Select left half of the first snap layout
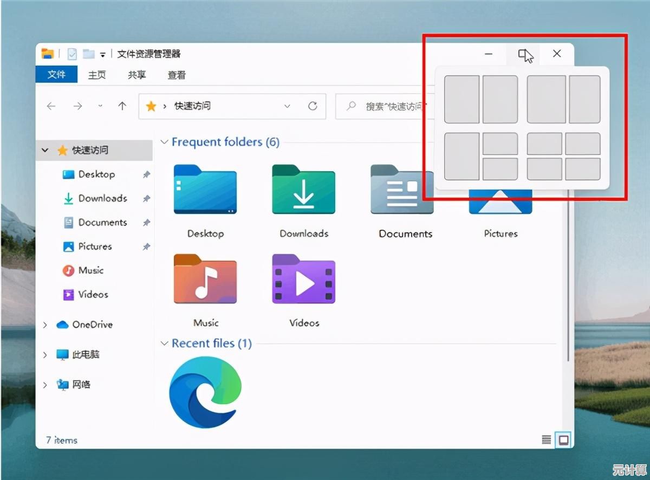 (x=461, y=99)
